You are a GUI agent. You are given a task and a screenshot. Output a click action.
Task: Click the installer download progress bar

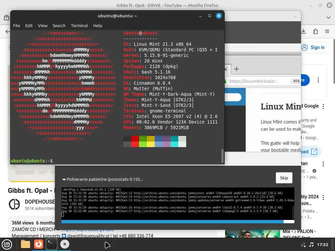[178, 222]
